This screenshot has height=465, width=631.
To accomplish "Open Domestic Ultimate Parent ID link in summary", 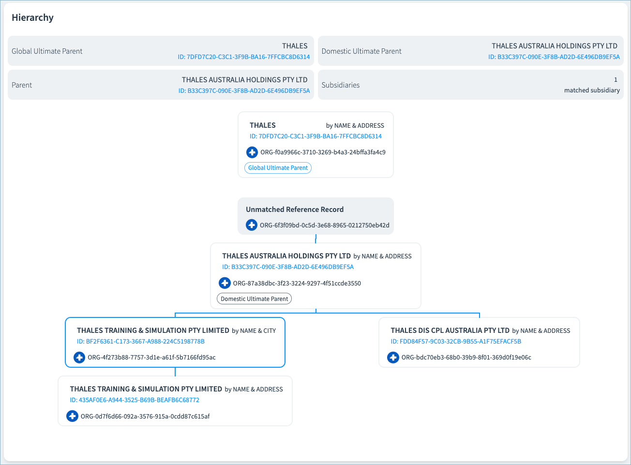I will (554, 57).
